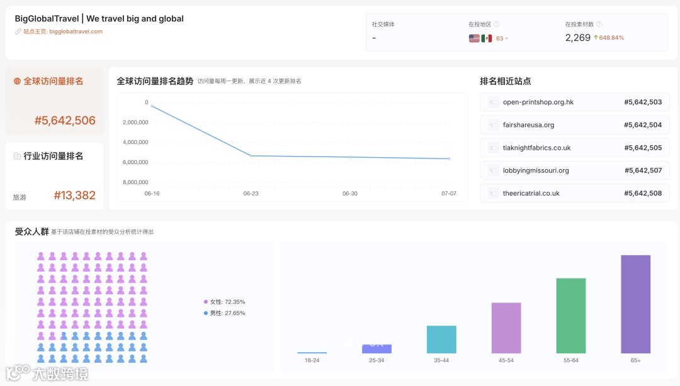Select the industry rank value #13,382
This screenshot has width=680, height=386.
pos(74,196)
